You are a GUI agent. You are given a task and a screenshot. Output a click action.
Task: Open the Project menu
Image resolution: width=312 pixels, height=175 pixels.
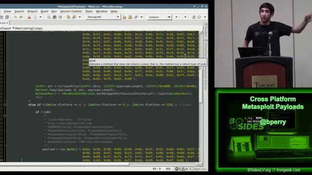click(x=32, y=12)
